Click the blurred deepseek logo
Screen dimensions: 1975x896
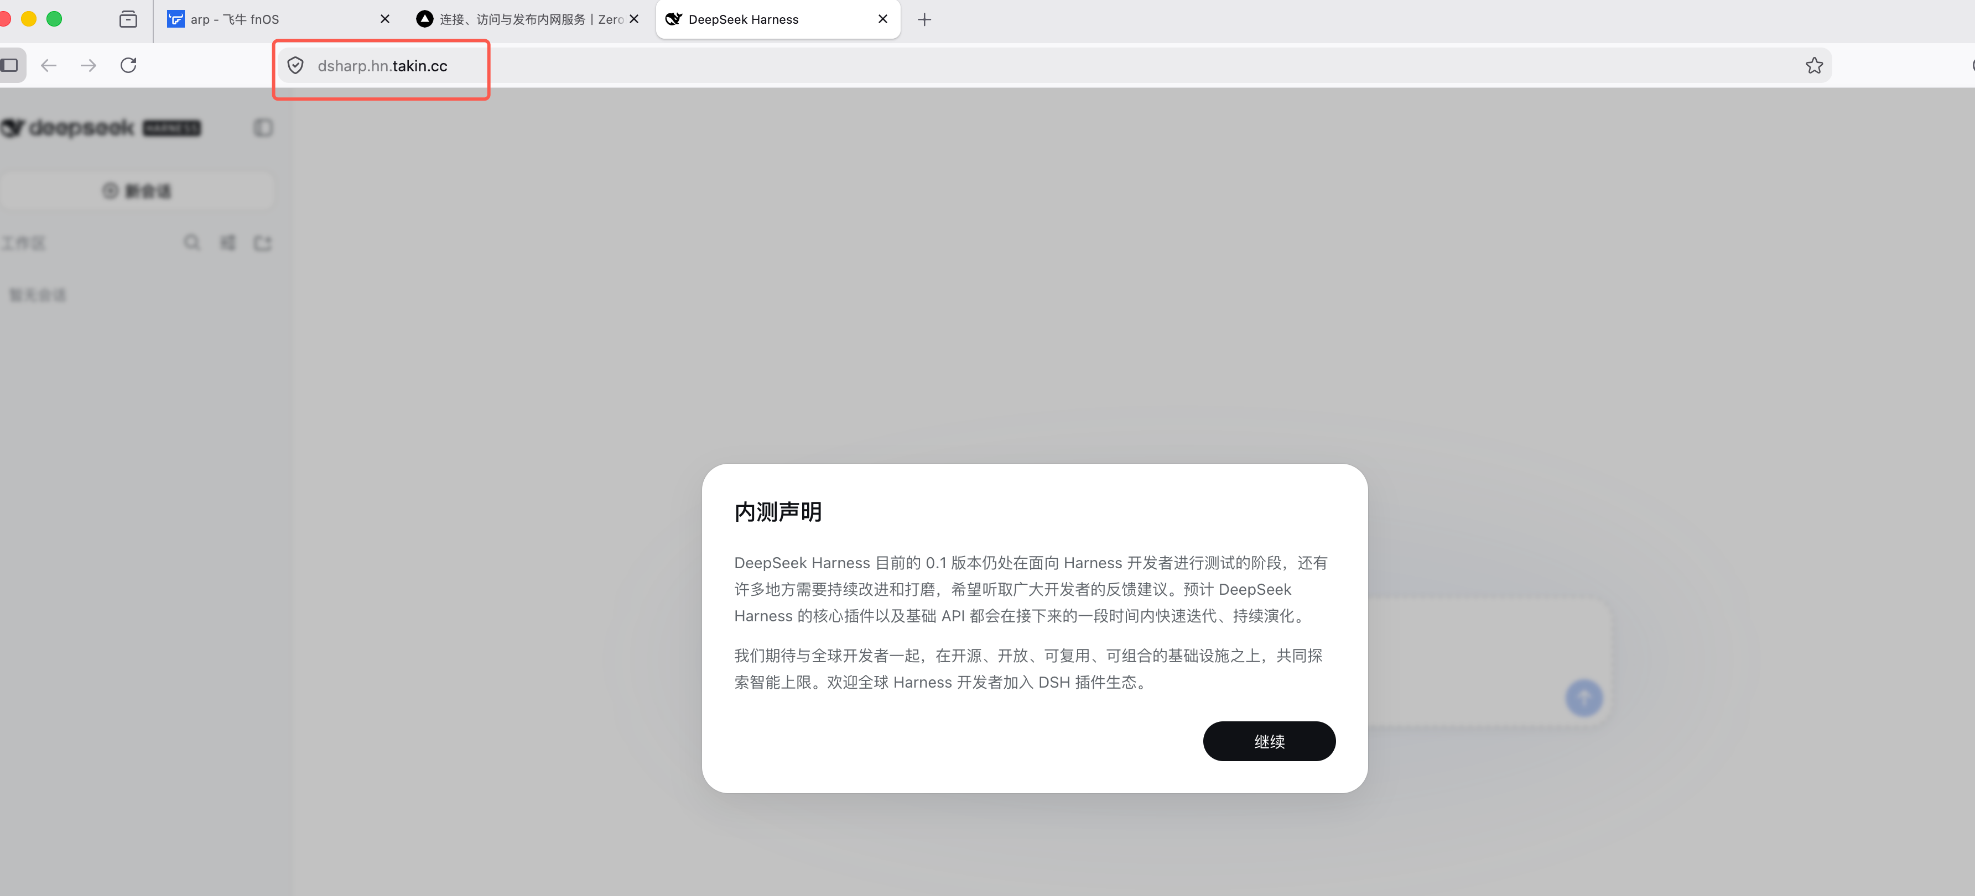(101, 128)
